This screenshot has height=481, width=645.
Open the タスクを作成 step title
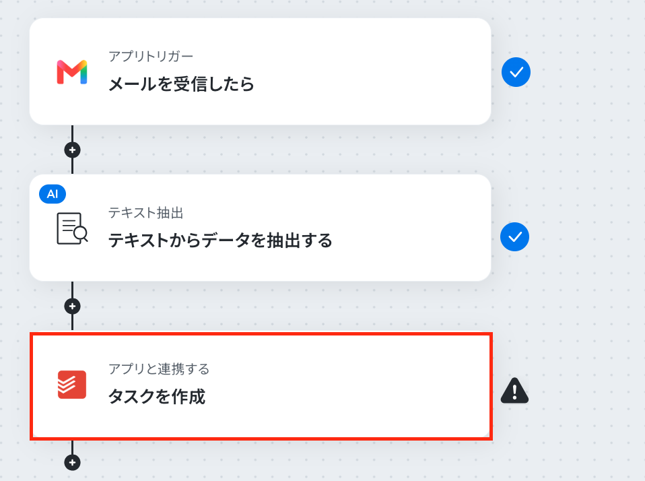157,397
